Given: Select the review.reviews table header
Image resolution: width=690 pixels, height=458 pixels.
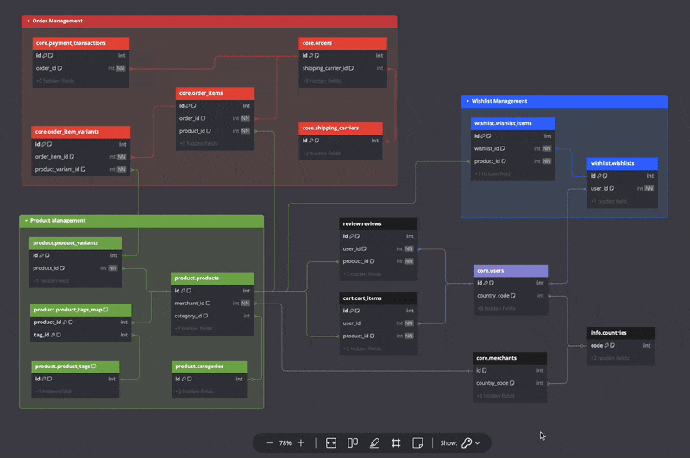Looking at the screenshot, I should pyautogui.click(x=378, y=224).
